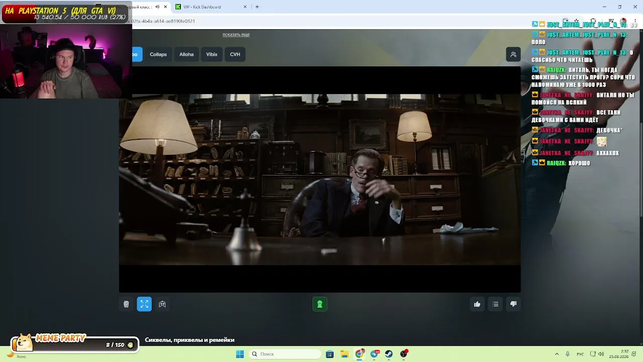Click the chat message 'ДЕВОЧКА*'
This screenshot has width=643, height=362.
pos(609,130)
